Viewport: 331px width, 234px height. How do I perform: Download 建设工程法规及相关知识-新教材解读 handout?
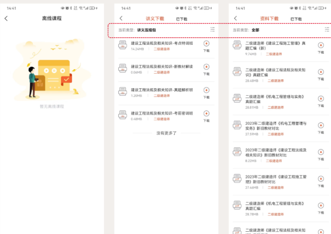(207, 69)
